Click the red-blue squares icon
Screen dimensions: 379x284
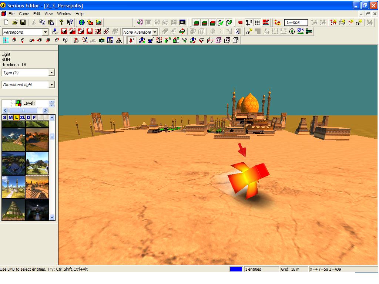click(x=266, y=23)
